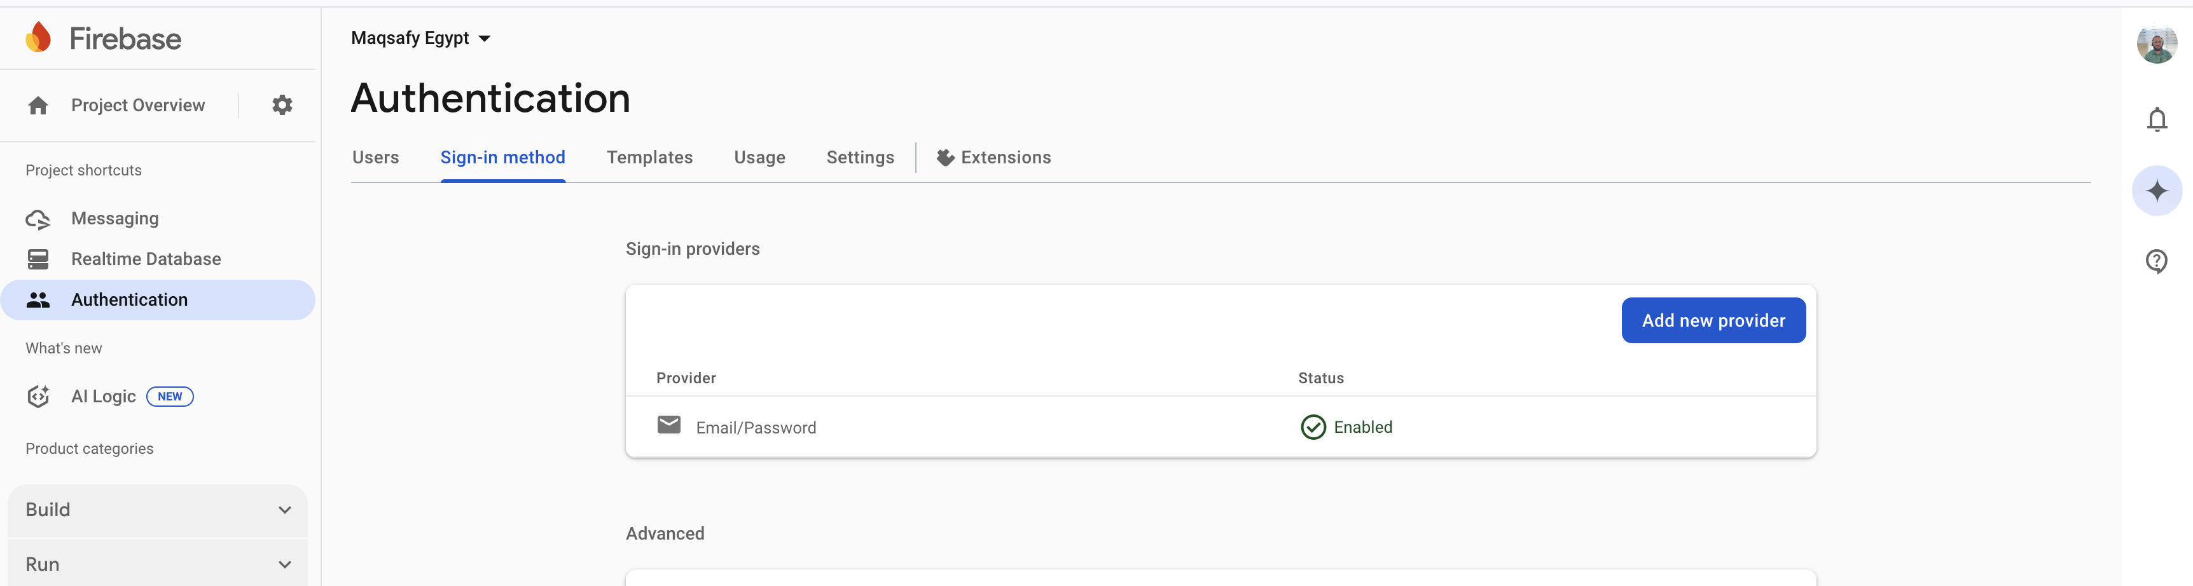Click the AI Logic icon
This screenshot has width=2193, height=586.
[38, 397]
